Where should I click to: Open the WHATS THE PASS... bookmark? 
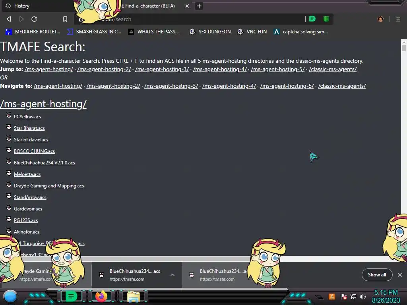click(x=153, y=32)
